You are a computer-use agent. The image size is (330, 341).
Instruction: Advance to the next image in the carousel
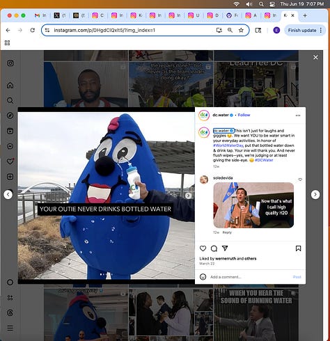(189, 196)
